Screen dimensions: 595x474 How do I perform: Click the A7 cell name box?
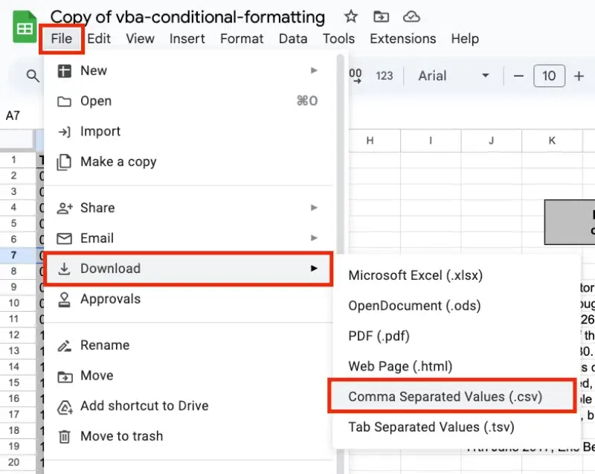tap(13, 116)
